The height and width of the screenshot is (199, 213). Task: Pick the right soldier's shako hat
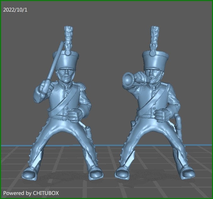point(156,60)
